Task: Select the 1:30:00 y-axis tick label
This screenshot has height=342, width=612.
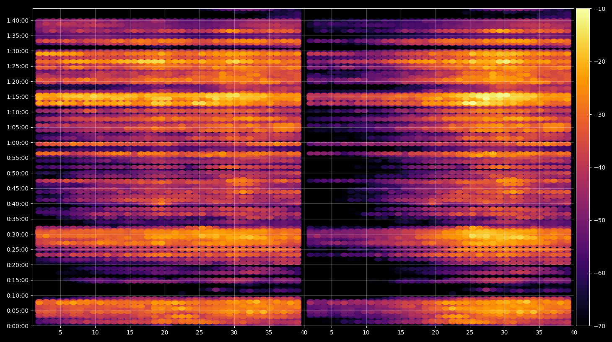Action: [18, 51]
